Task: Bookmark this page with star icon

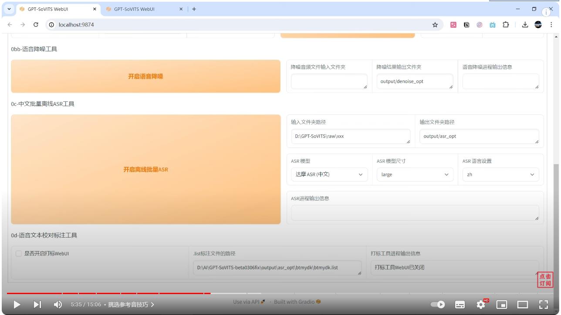Action: point(434,25)
